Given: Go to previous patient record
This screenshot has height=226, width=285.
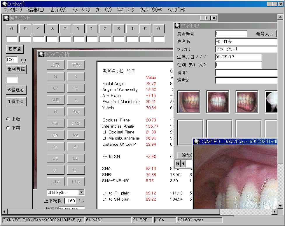Looking at the screenshot, I should coord(183,164).
